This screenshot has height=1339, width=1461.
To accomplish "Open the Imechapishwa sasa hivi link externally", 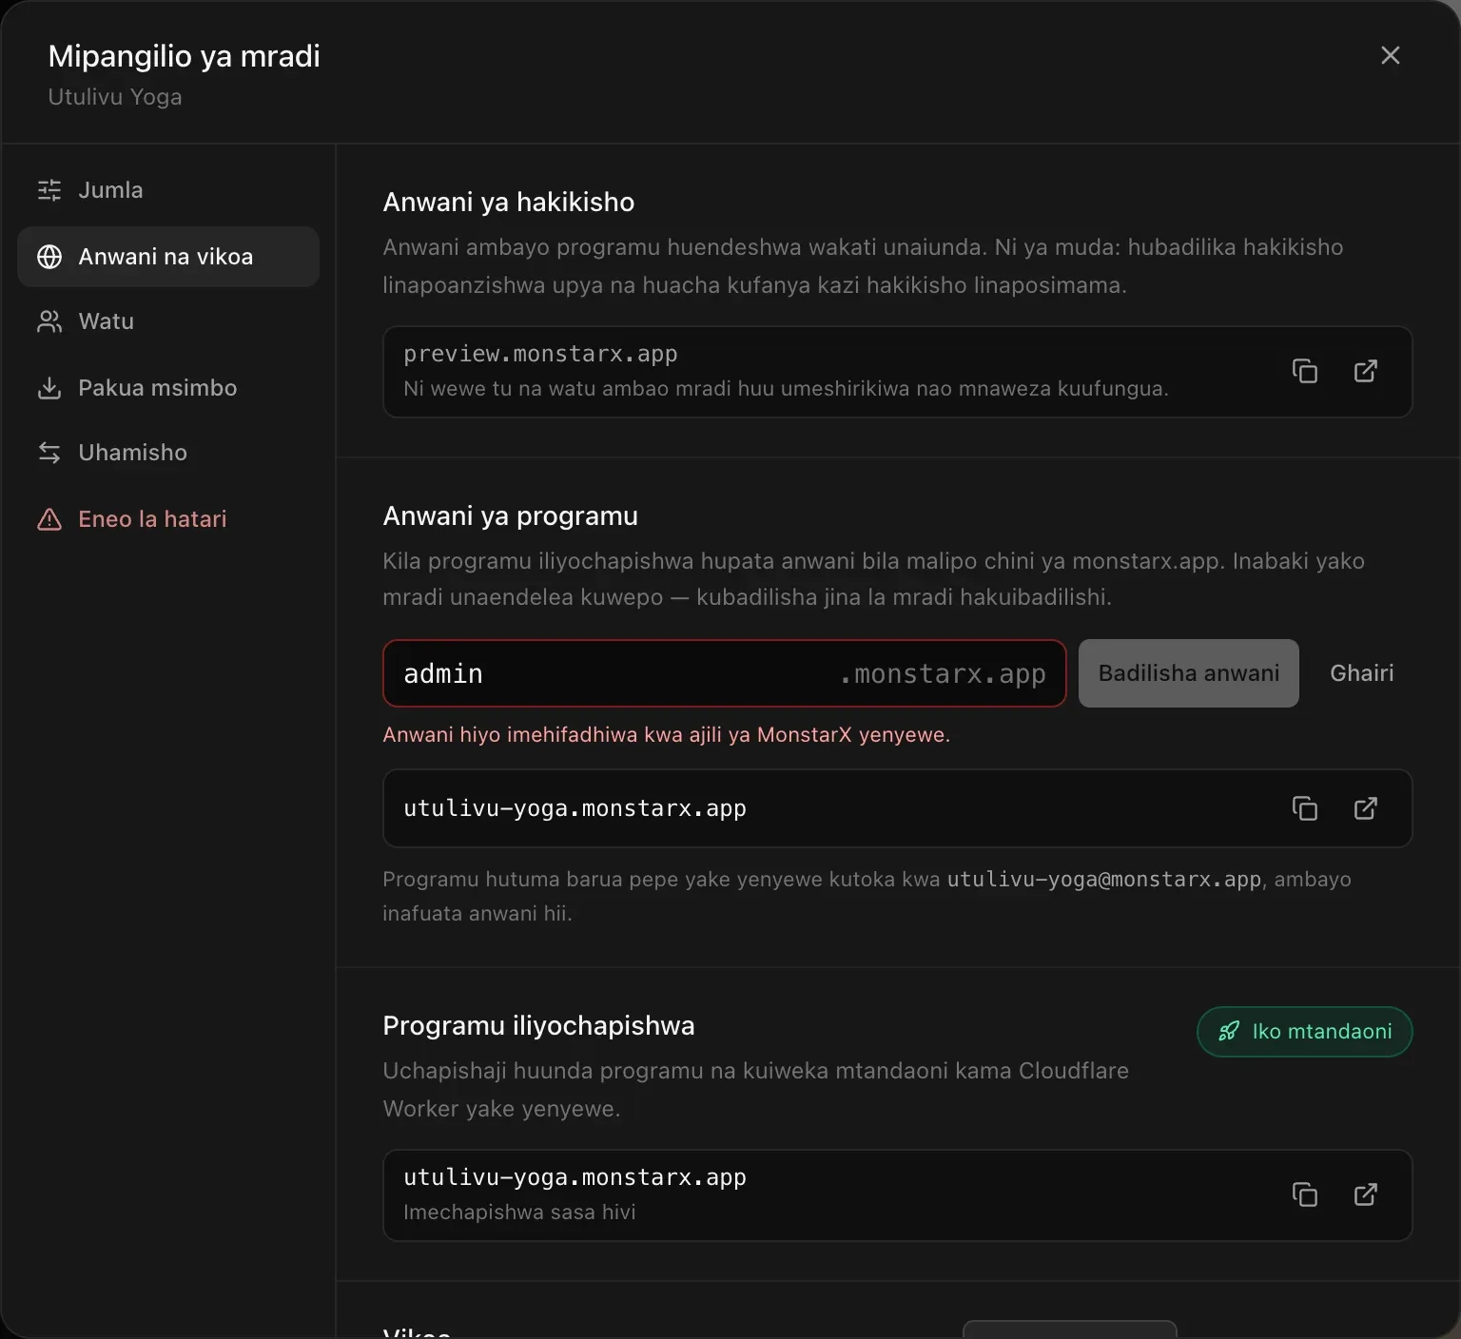I will (x=1365, y=1194).
